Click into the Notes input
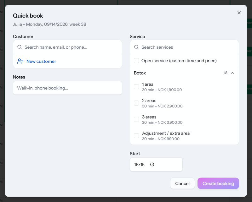This screenshot has width=252, height=202. coord(67,88)
